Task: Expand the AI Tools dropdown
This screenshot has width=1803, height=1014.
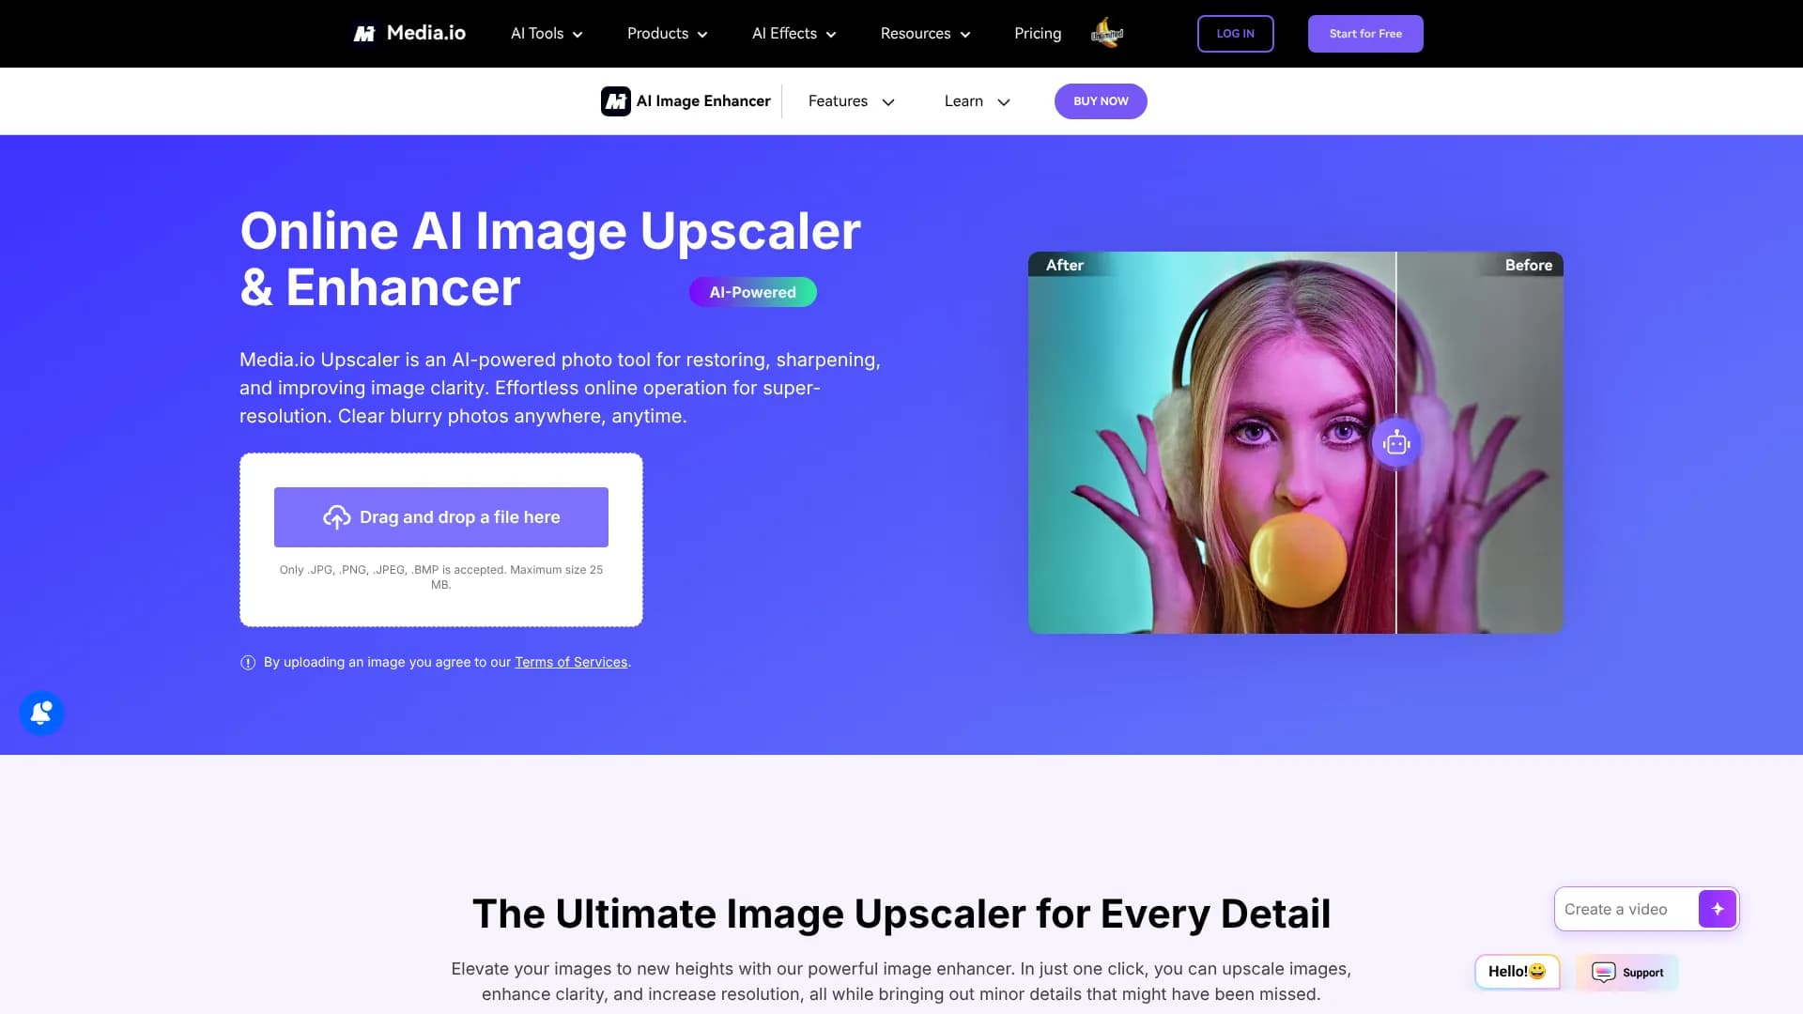Action: coord(545,33)
